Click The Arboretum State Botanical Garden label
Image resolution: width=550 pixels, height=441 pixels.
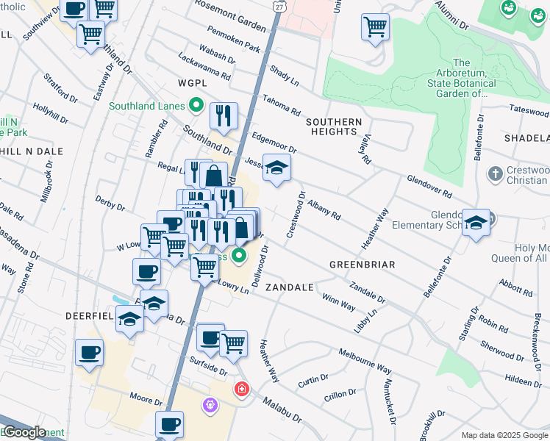(461, 78)
